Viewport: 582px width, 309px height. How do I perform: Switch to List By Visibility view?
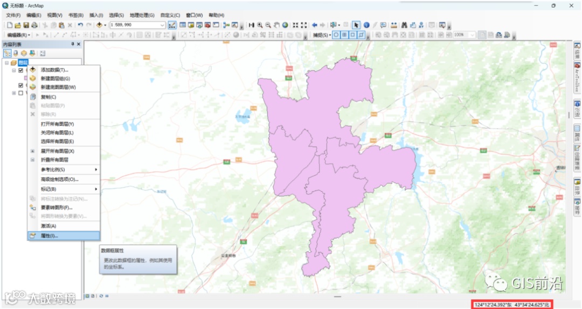pyautogui.click(x=24, y=53)
